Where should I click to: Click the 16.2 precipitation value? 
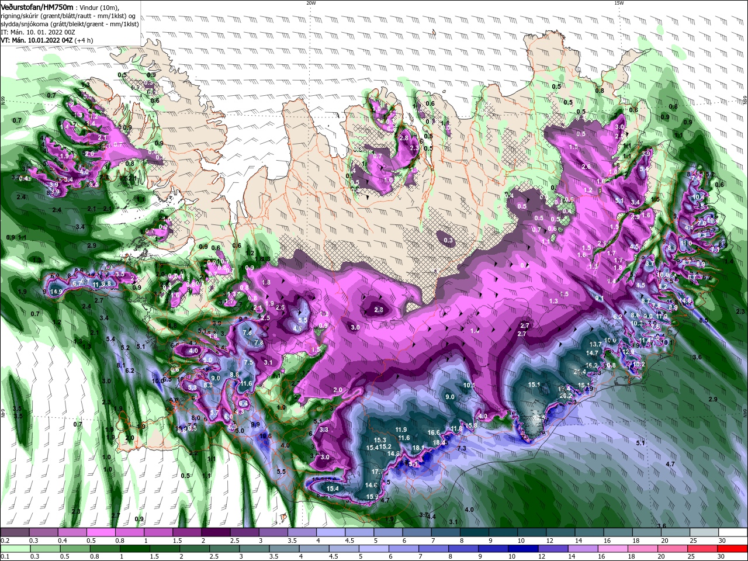591,365
